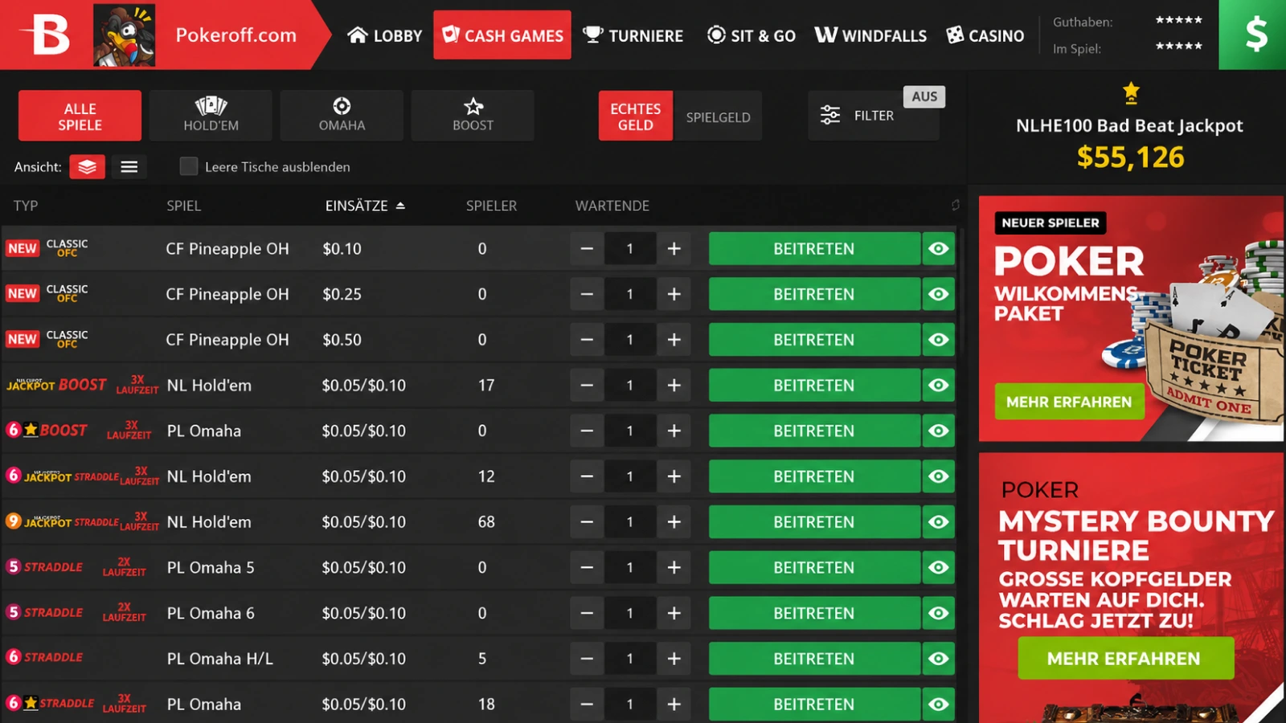Watch the $0.25 CF Pineapple OH table
This screenshot has width=1286, height=723.
tap(938, 294)
